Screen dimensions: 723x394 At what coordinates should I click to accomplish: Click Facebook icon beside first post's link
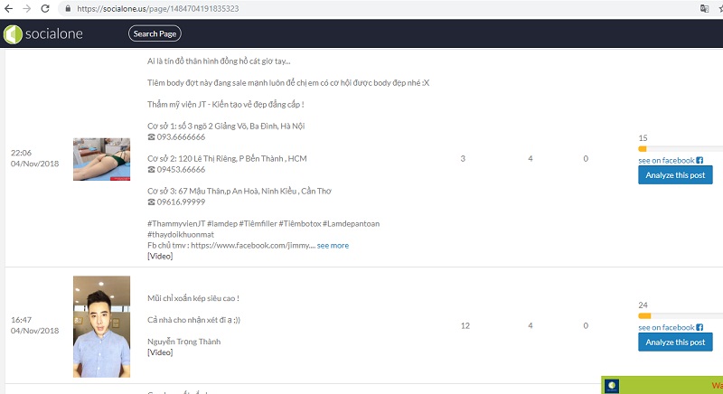[700, 160]
